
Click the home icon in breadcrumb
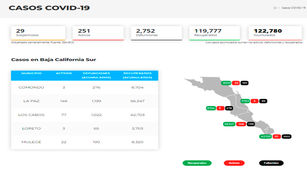click(x=275, y=8)
